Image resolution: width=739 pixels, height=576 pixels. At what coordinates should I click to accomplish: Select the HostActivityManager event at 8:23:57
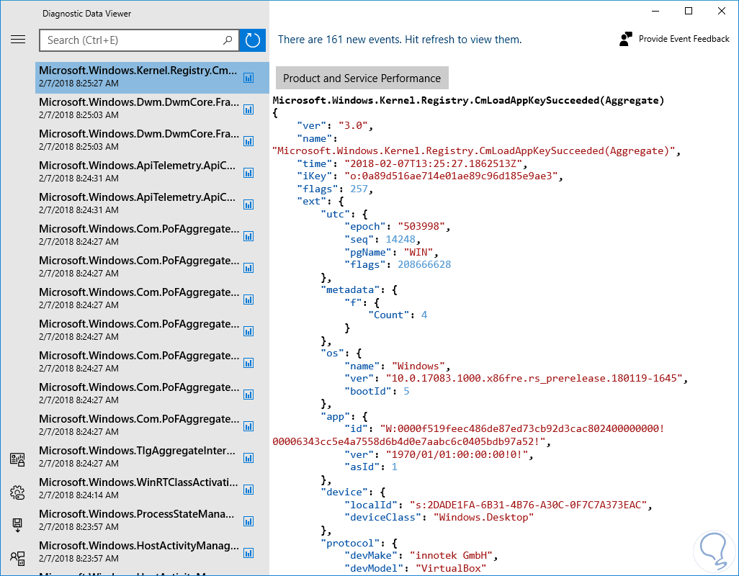[x=138, y=552]
